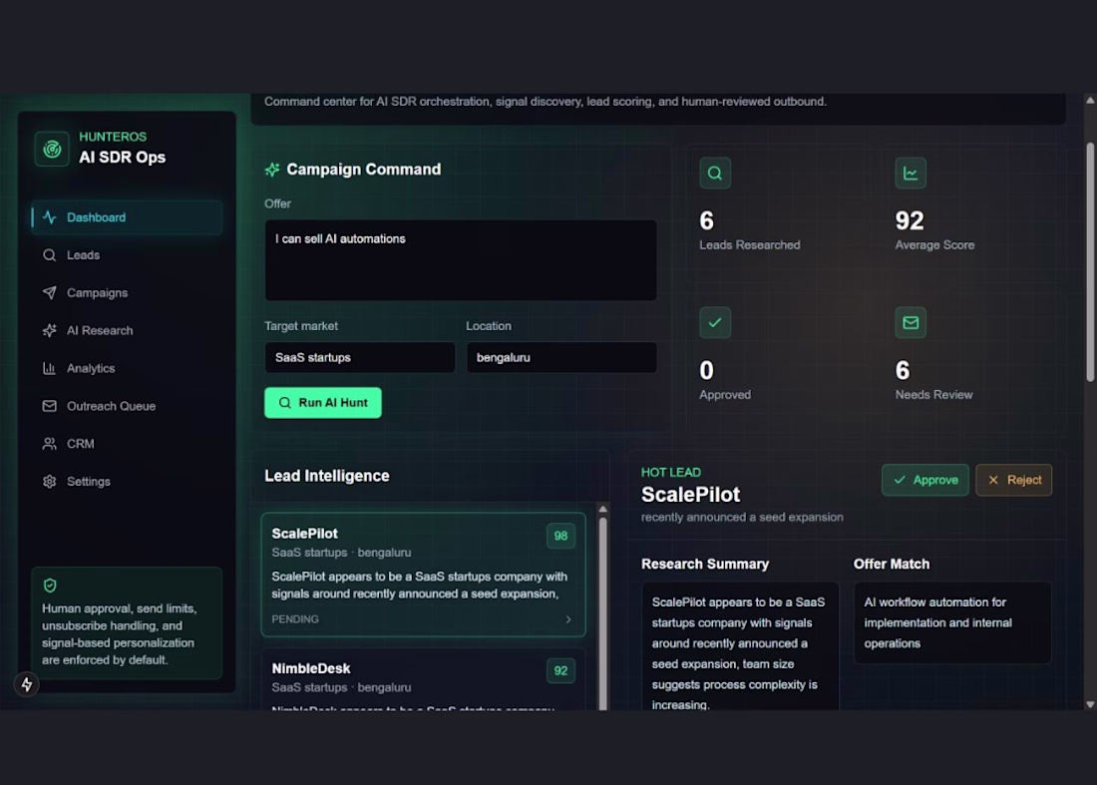Click the Offer Match heading
The height and width of the screenshot is (785, 1097).
click(x=892, y=564)
